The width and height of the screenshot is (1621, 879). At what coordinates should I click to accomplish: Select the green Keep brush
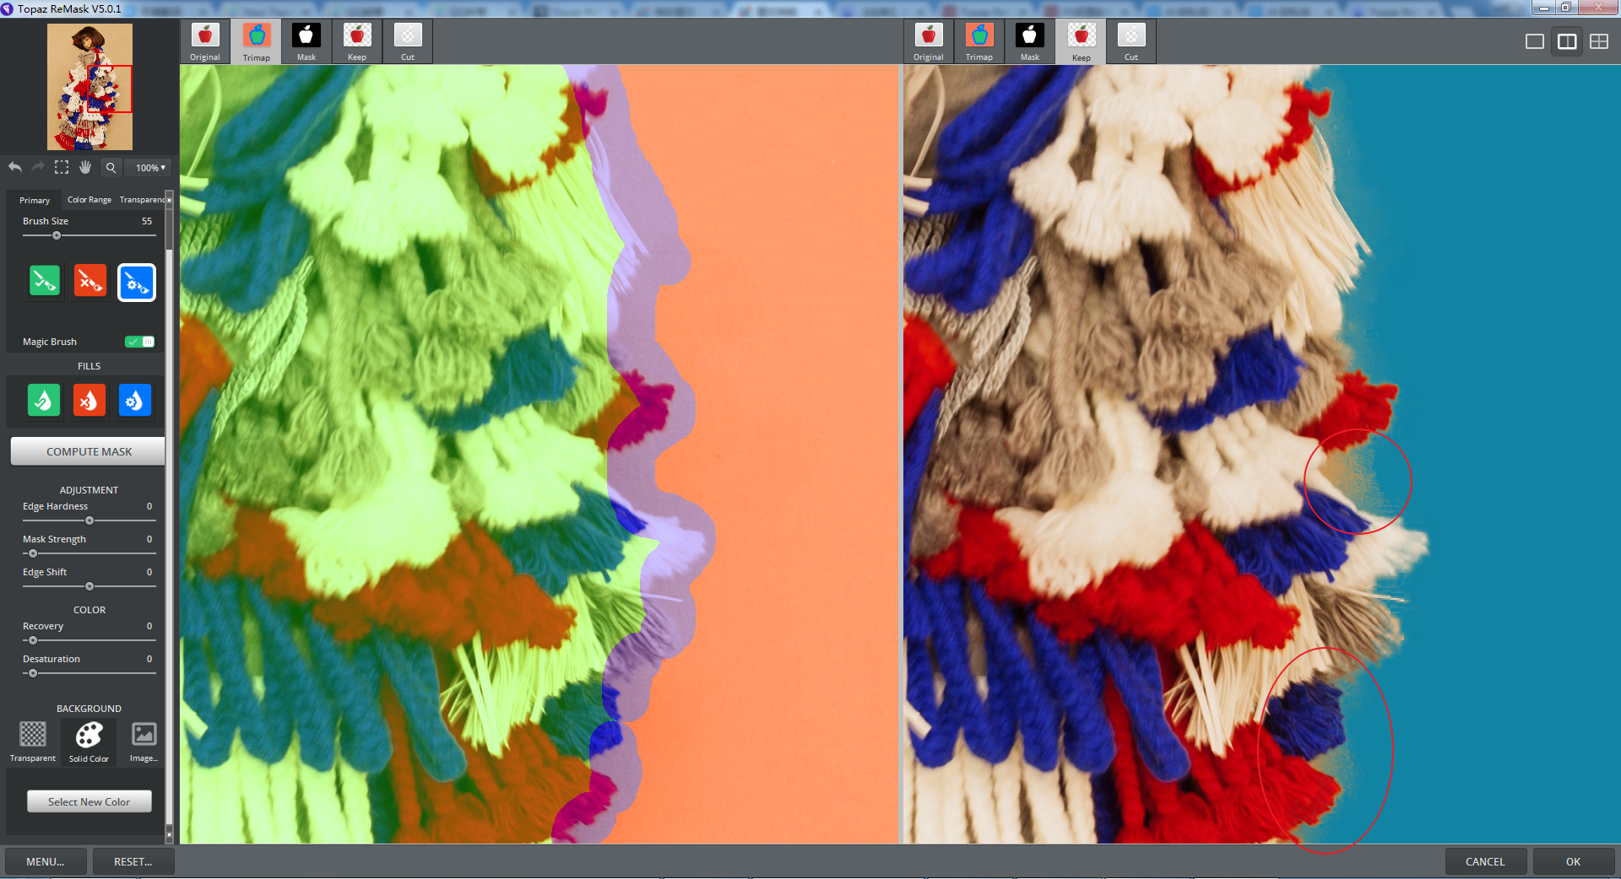(x=45, y=281)
